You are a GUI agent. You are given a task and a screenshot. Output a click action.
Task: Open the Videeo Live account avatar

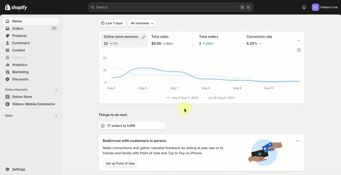(x=315, y=7)
